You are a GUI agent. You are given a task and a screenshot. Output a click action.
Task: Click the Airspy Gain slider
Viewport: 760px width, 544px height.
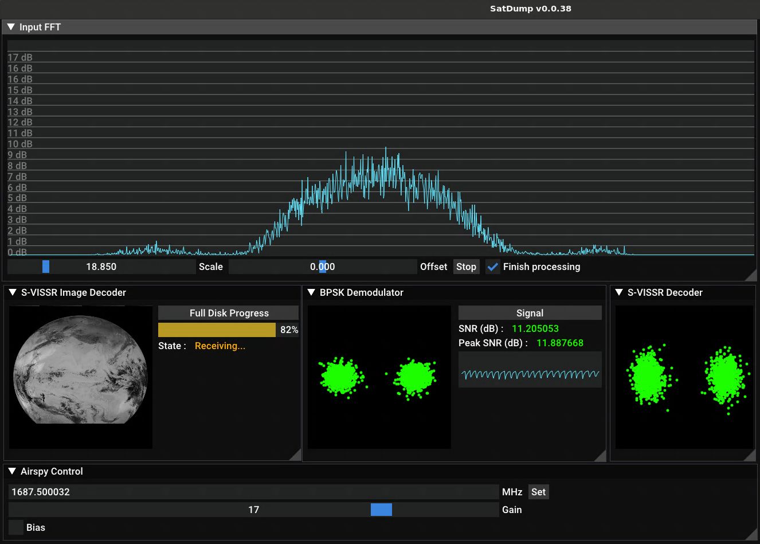(x=253, y=510)
